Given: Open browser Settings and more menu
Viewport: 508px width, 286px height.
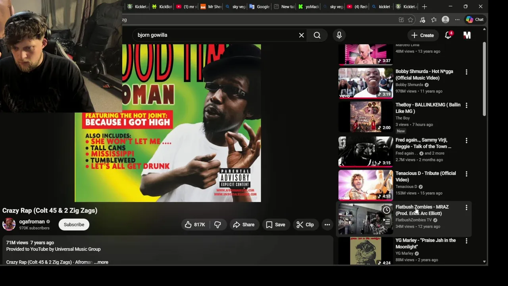Looking at the screenshot, I should point(457,19).
